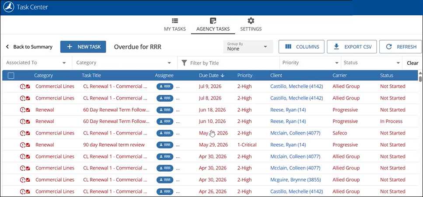
Task: Click the overdue alert icon in the Jun 10, 2026 row
Action: (23, 121)
